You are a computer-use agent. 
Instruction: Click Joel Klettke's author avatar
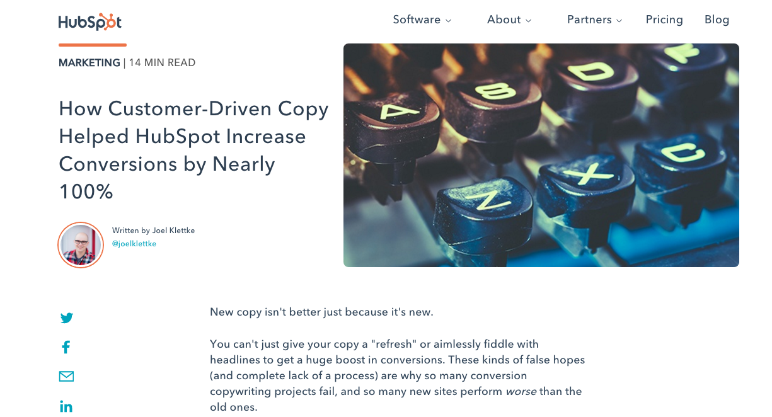click(81, 245)
